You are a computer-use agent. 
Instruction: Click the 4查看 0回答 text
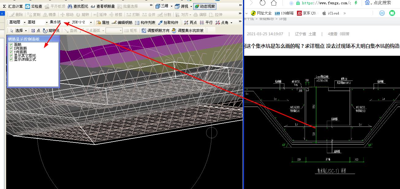click(x=339, y=34)
